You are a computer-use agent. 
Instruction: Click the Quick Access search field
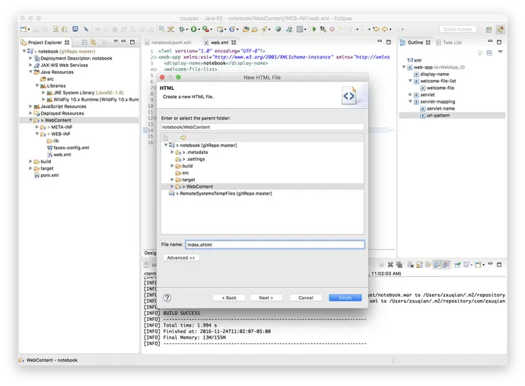click(458, 30)
